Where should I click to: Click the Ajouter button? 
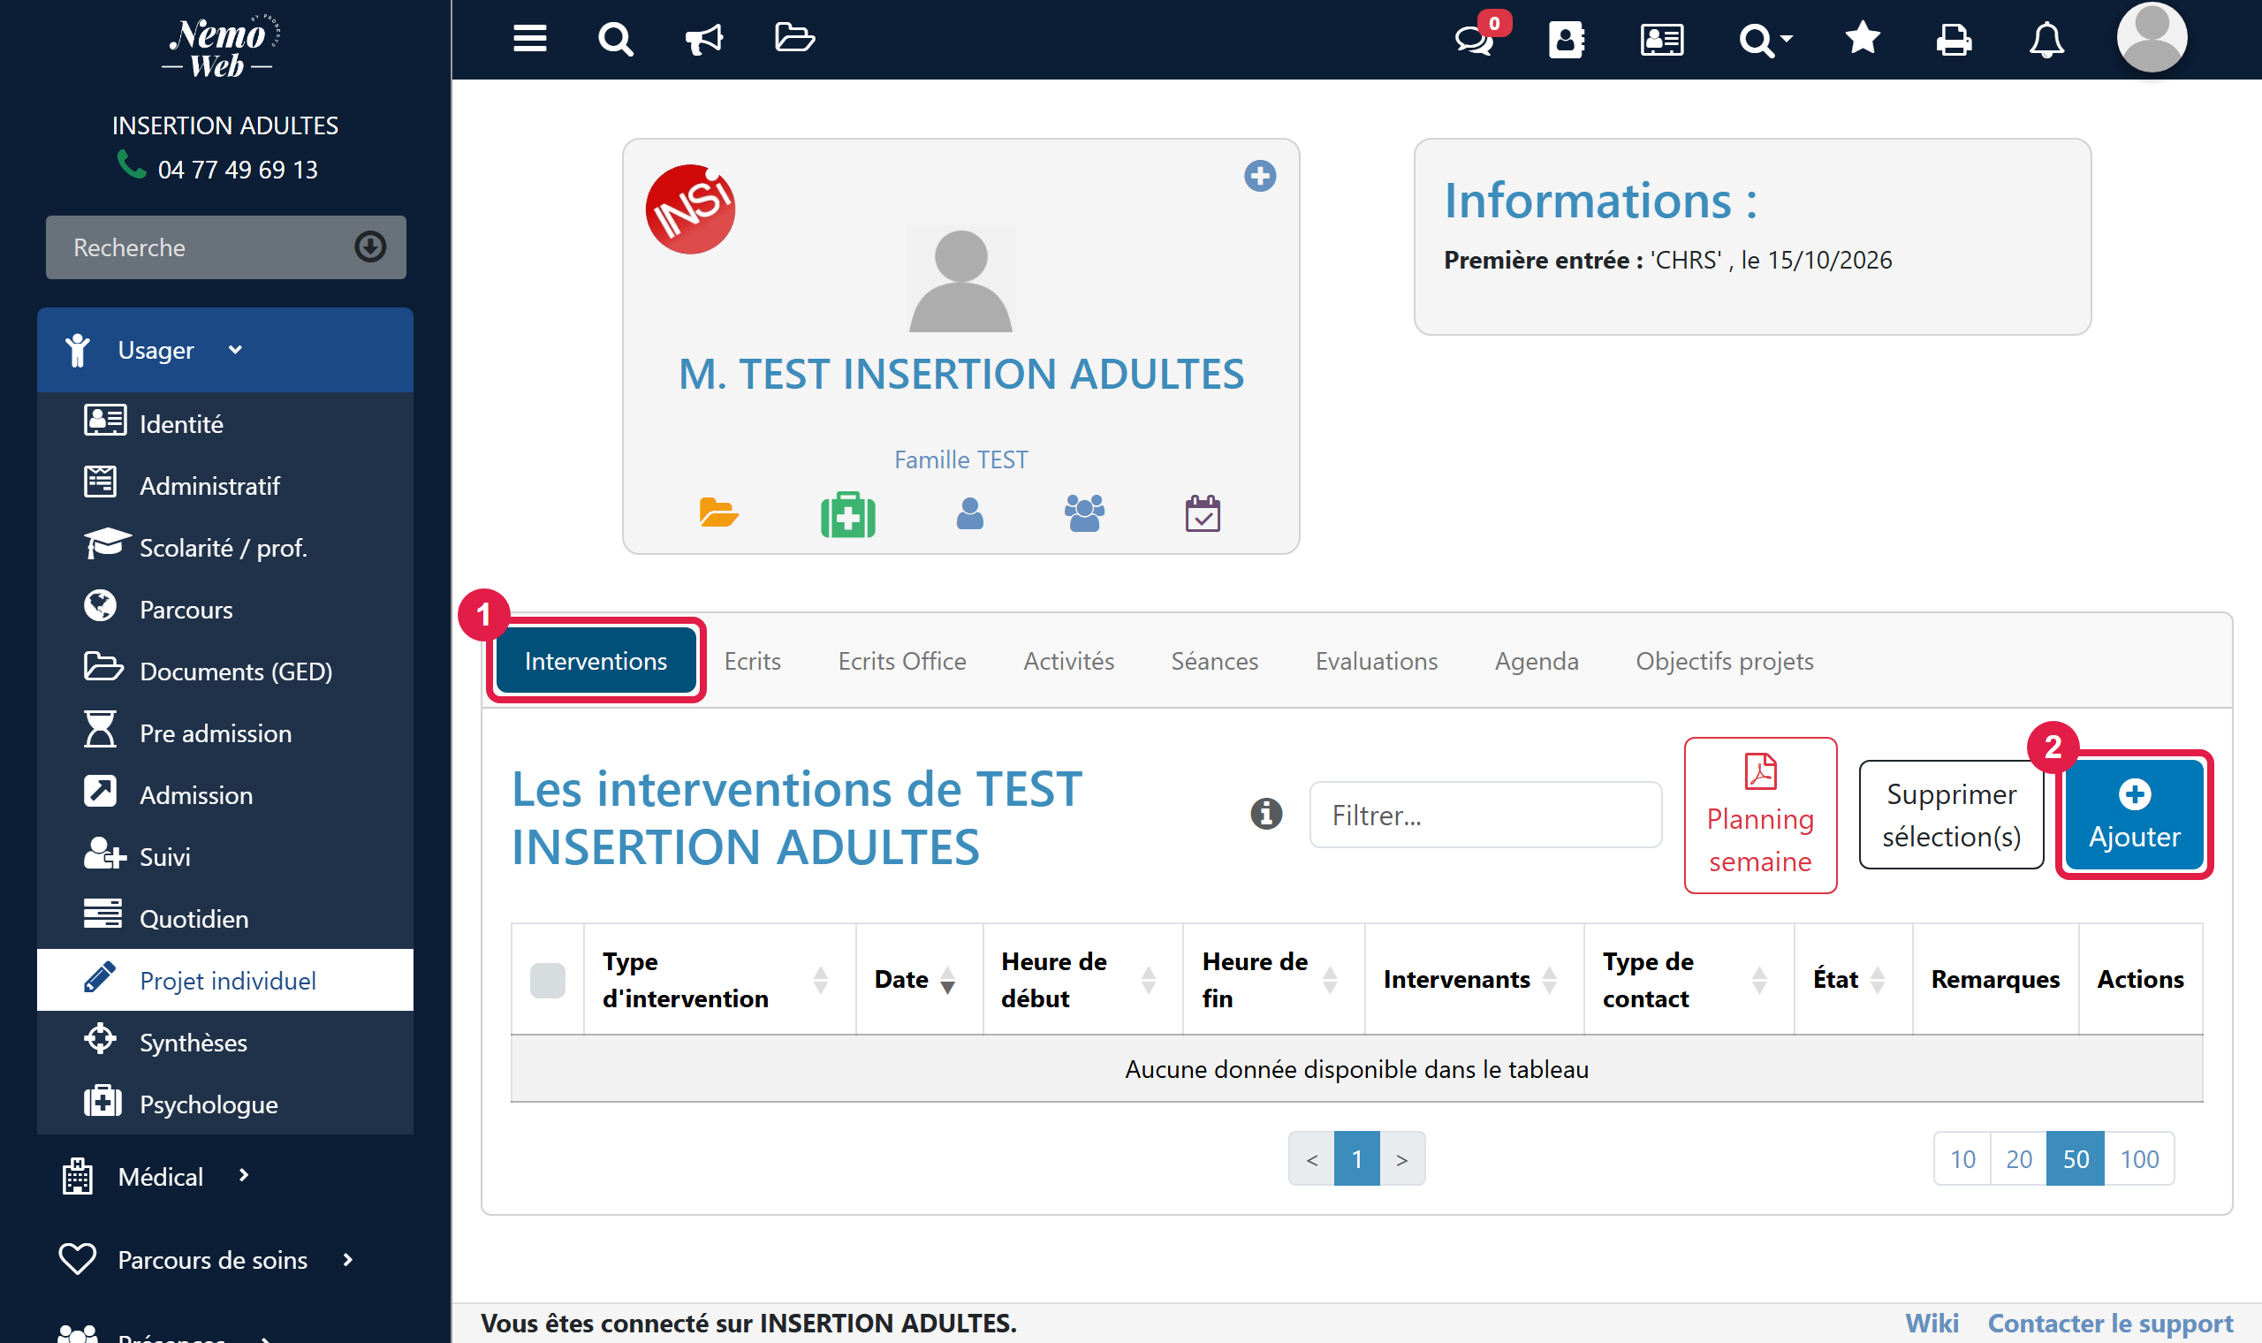coord(2135,816)
